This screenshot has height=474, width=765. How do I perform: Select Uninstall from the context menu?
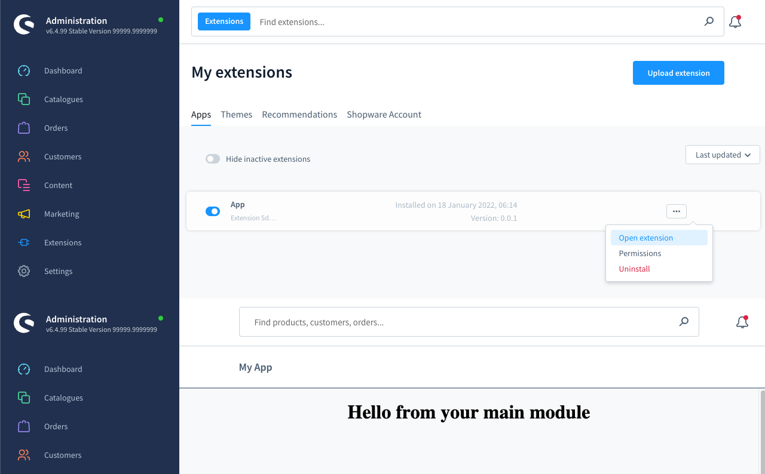[x=634, y=269]
